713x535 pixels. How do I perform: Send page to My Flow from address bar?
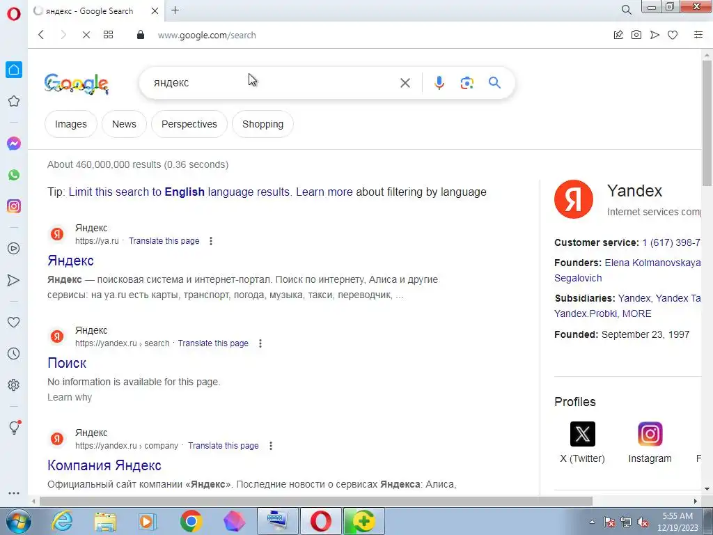tap(655, 35)
